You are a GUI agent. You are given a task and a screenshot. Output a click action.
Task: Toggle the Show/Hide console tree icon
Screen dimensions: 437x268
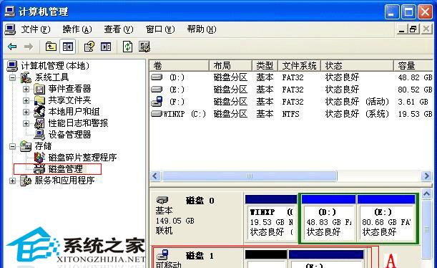click(x=68, y=47)
